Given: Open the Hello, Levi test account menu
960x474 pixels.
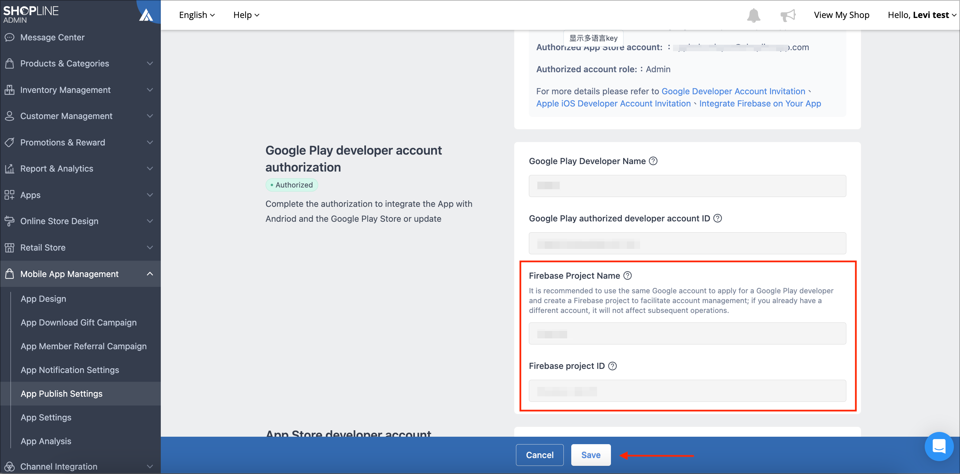Looking at the screenshot, I should pyautogui.click(x=922, y=15).
